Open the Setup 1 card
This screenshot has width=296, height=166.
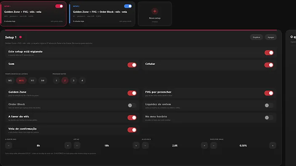(x=33, y=14)
